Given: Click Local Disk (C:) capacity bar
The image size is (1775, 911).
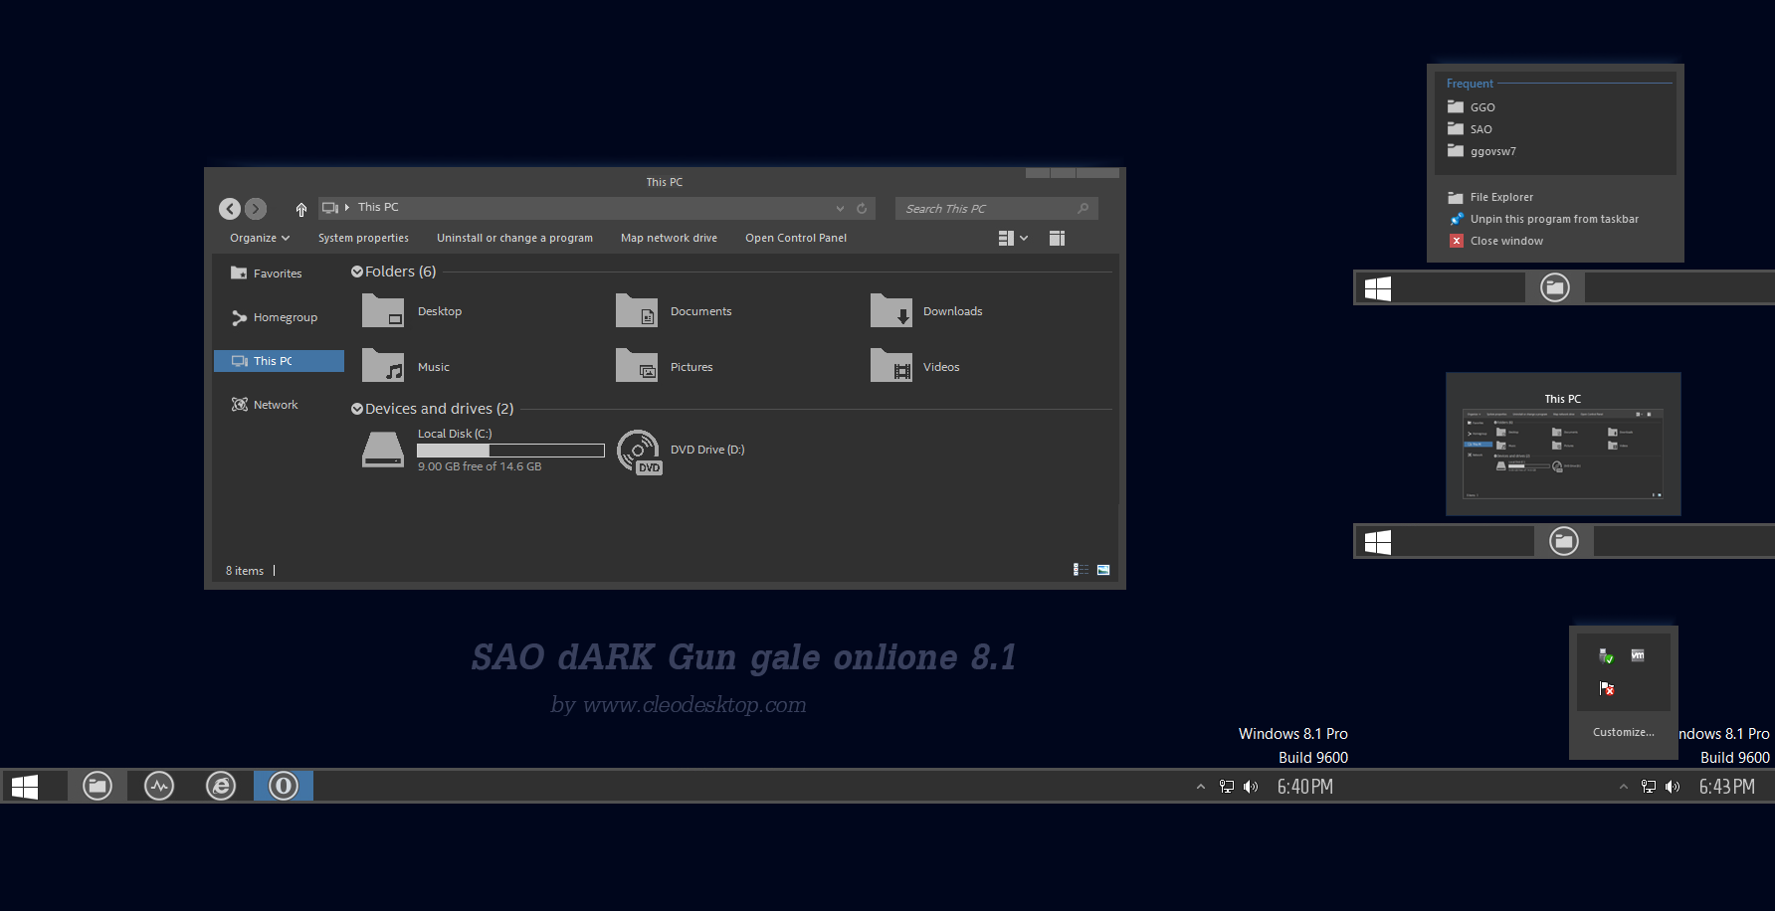Looking at the screenshot, I should point(510,451).
